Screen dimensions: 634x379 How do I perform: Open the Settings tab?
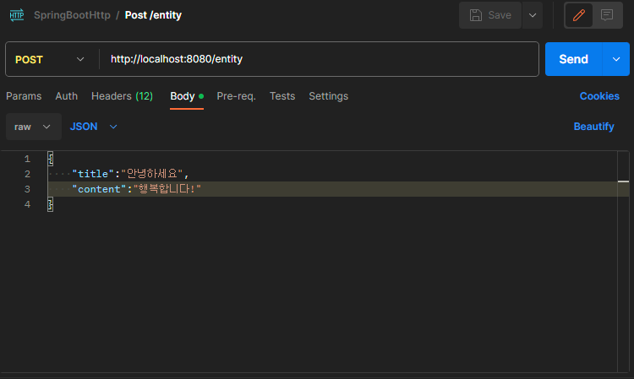coord(328,96)
